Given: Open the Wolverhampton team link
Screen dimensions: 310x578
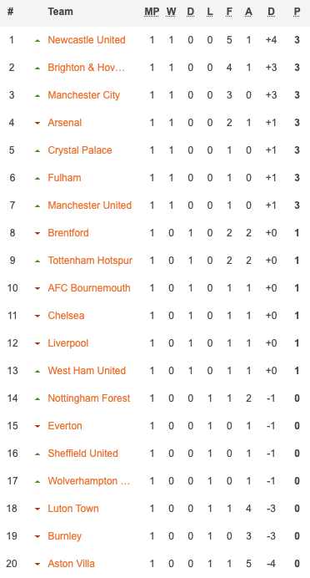Looking at the screenshot, I should [x=89, y=481].
